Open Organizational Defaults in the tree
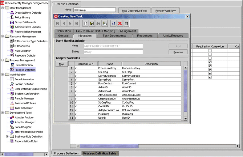This screenshot has width=243, height=157. pyautogui.click(x=28, y=13)
